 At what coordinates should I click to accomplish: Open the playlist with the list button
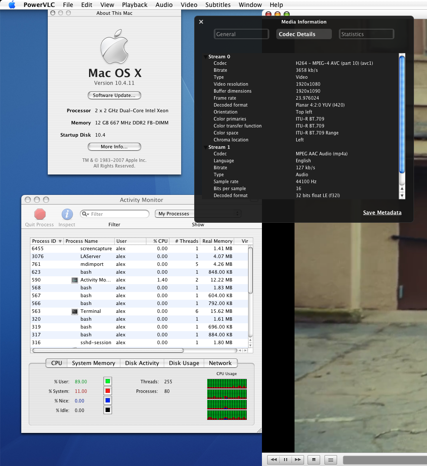coord(331,460)
